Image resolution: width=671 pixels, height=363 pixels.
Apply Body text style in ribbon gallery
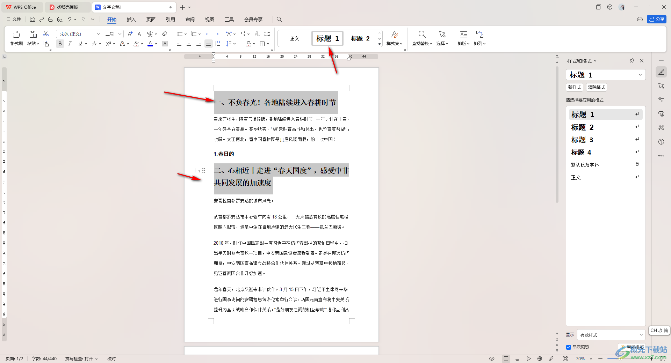295,38
